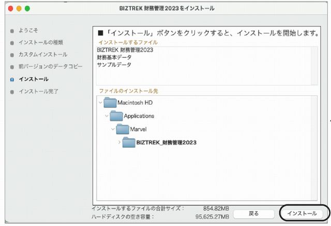Click the Applications label in tree
Image resolution: width=331 pixels, height=226 pixels.
(139, 116)
